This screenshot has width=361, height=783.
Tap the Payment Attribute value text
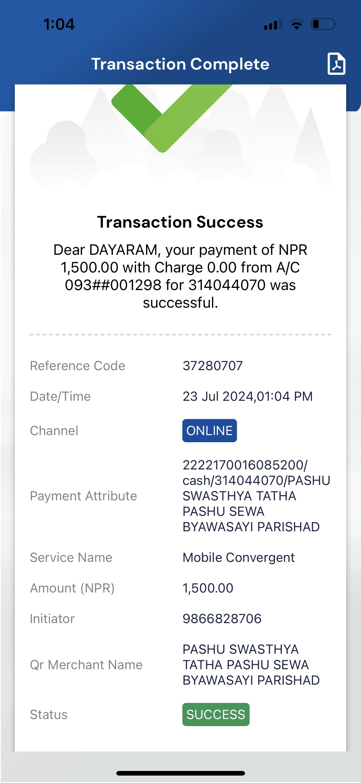point(256,496)
